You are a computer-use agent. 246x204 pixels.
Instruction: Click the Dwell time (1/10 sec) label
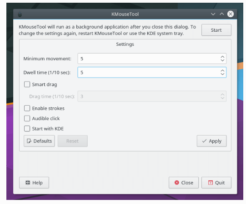click(x=47, y=73)
